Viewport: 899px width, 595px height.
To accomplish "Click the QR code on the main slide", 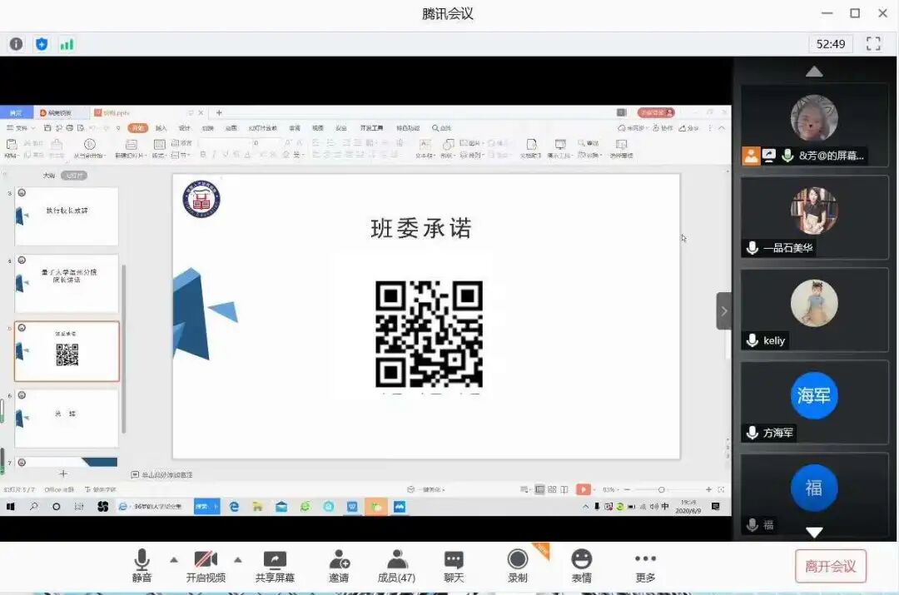I will coord(429,334).
